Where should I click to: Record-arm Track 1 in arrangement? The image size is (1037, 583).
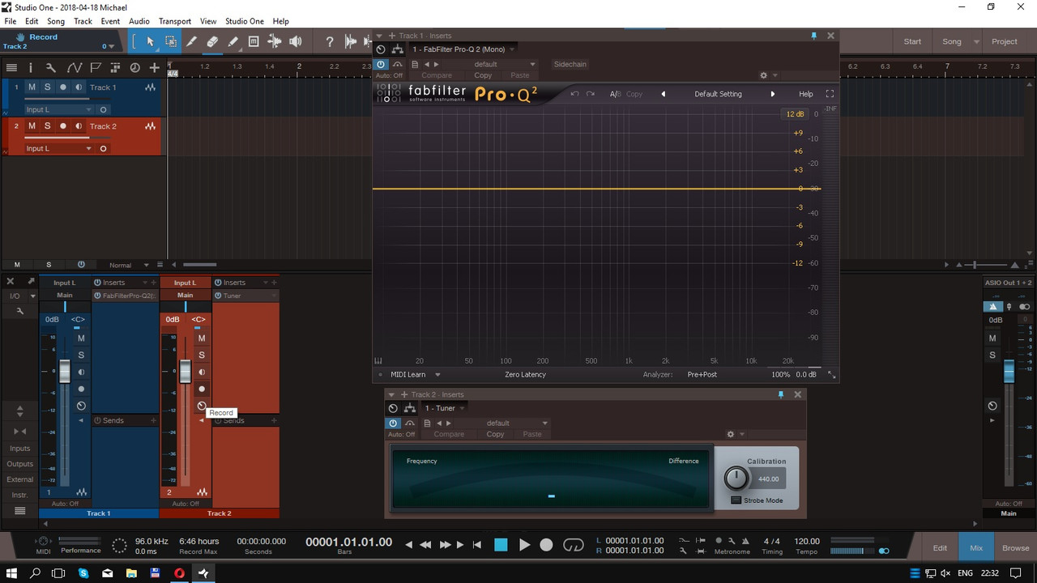[63, 87]
